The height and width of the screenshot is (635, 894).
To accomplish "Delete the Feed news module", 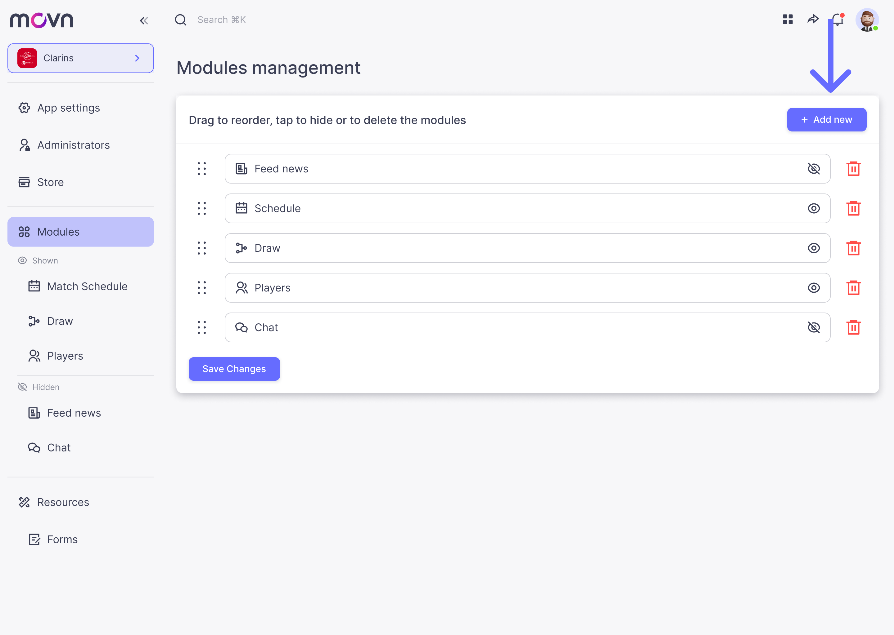I will (853, 169).
